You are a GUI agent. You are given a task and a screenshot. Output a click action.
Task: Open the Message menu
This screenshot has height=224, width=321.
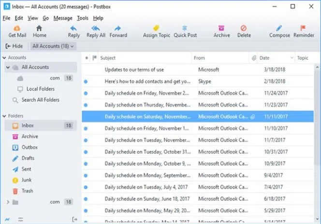[x=63, y=18]
